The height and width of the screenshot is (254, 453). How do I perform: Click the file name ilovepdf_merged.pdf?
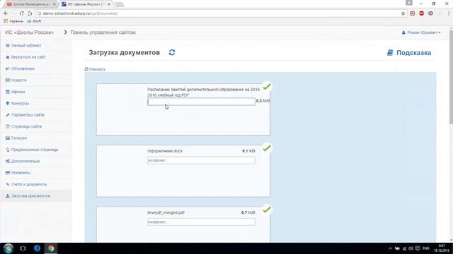click(x=166, y=212)
